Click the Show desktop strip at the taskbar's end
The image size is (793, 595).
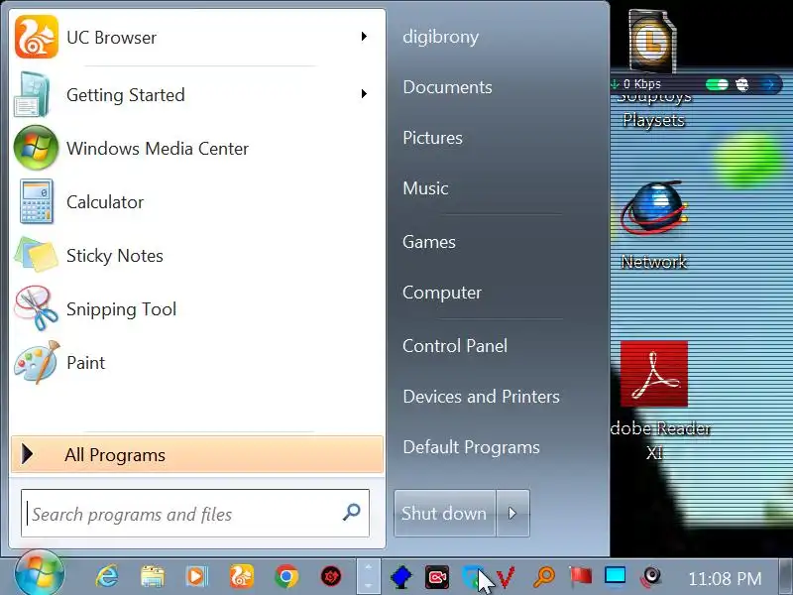coord(785,576)
